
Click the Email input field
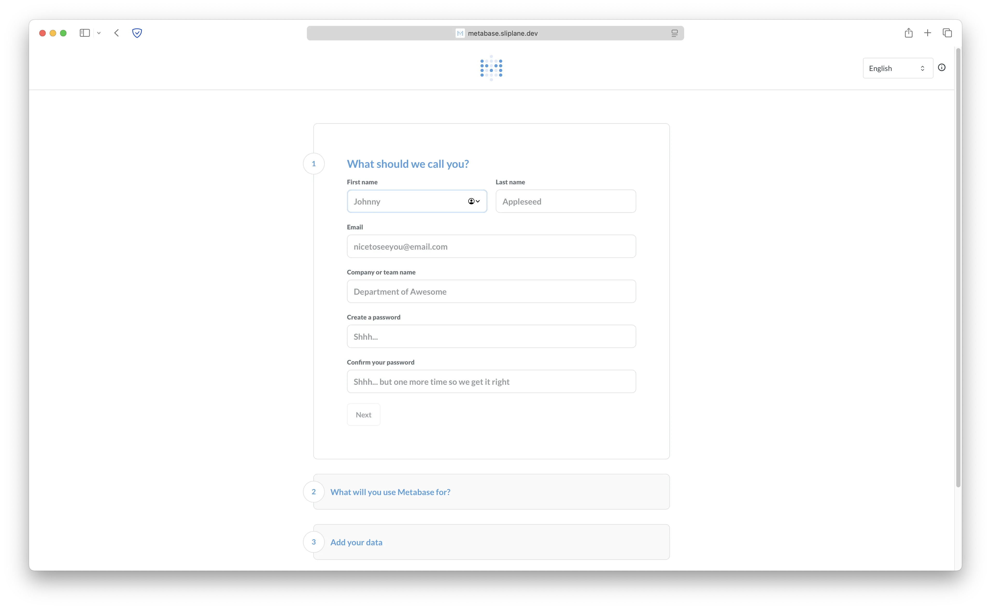(x=491, y=246)
